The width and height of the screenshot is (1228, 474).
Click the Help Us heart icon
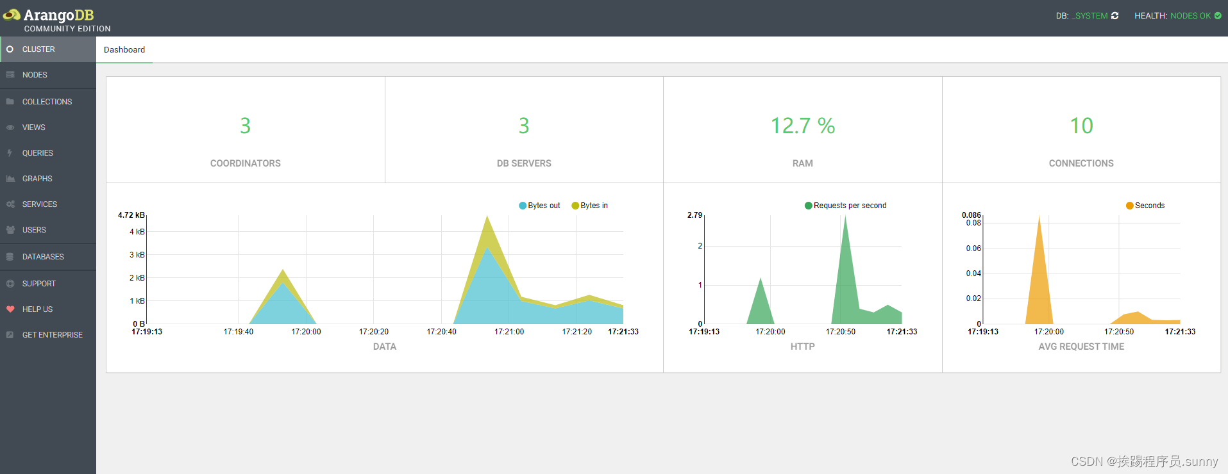pyautogui.click(x=10, y=309)
